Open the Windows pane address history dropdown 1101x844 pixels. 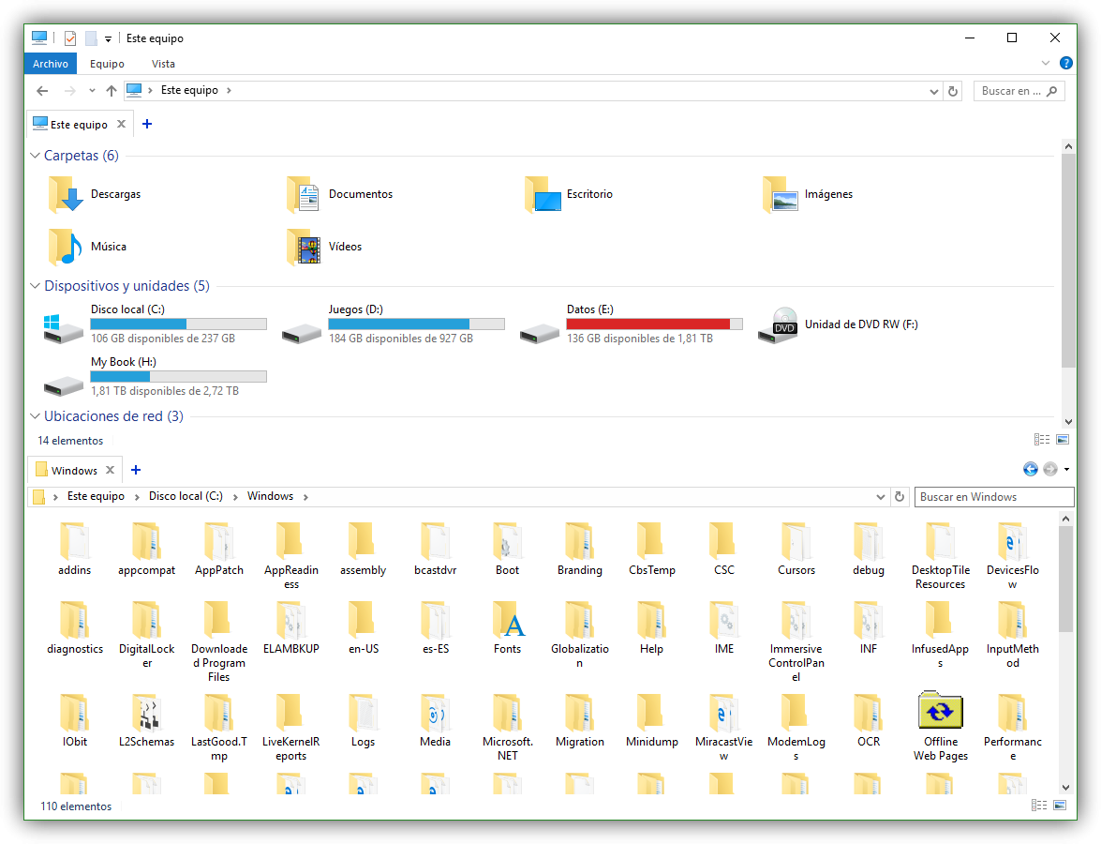[x=881, y=497]
